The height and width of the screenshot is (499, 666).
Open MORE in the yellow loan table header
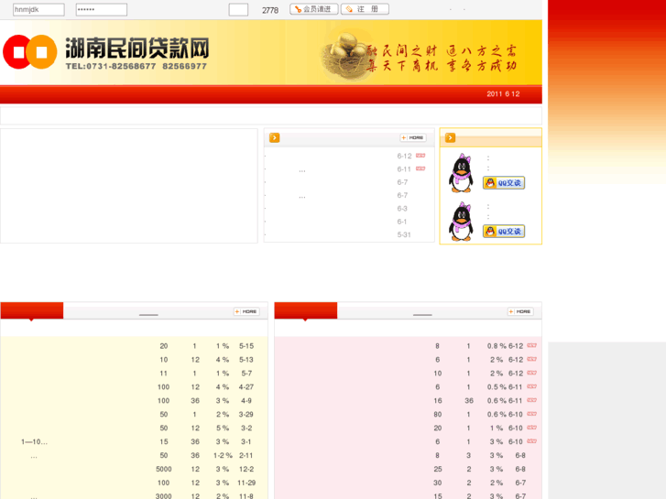point(246,311)
